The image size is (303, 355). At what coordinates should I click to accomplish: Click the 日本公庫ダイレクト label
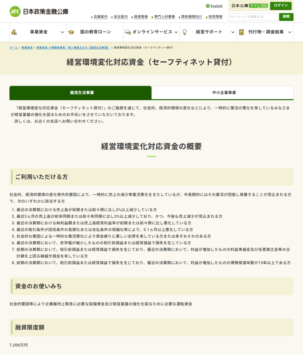(x=250, y=6)
